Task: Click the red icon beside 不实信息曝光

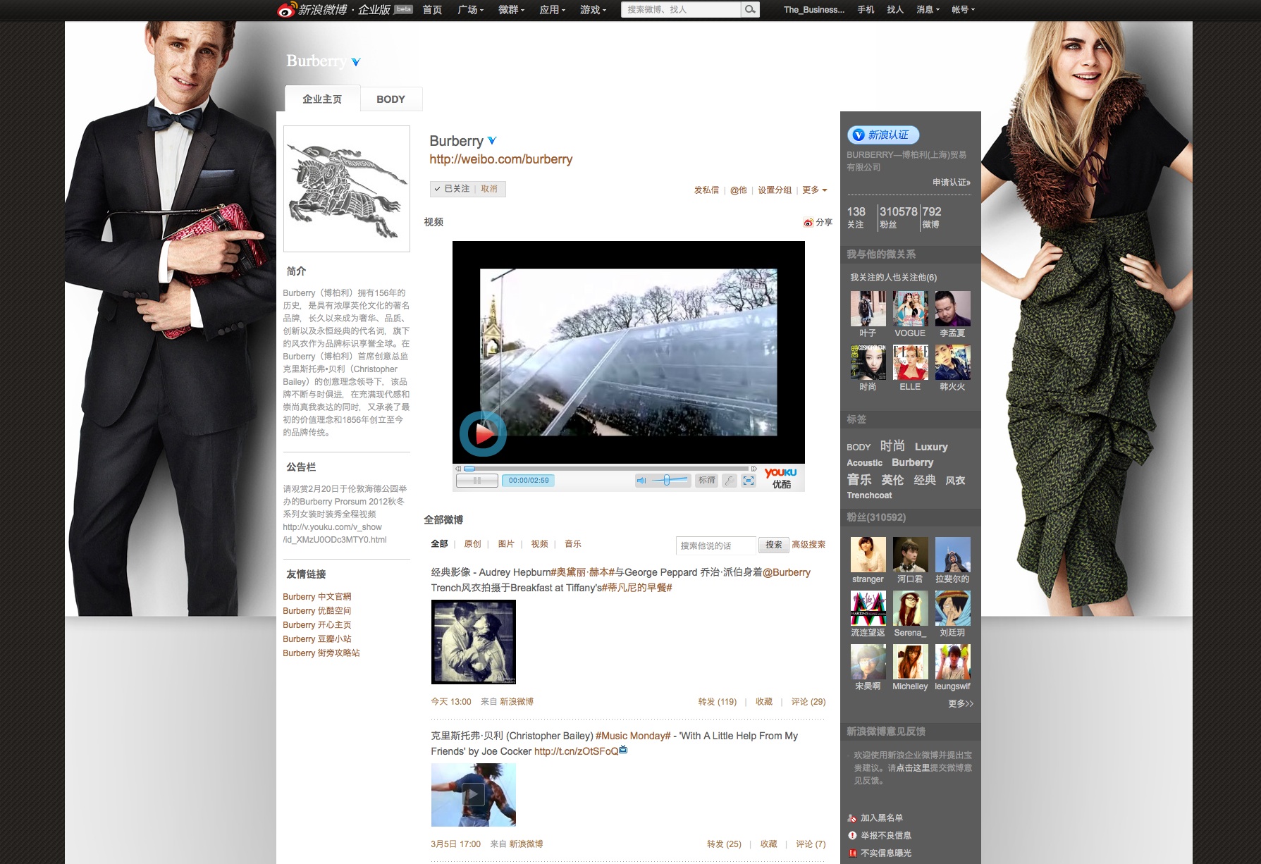Action: [852, 853]
